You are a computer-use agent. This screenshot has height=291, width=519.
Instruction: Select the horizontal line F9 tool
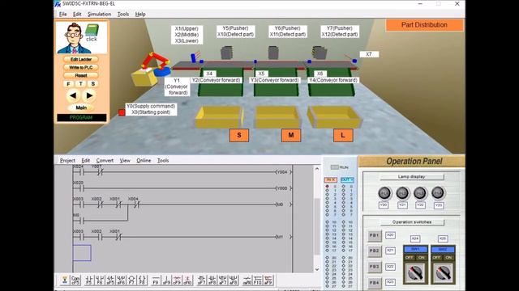click(156, 280)
